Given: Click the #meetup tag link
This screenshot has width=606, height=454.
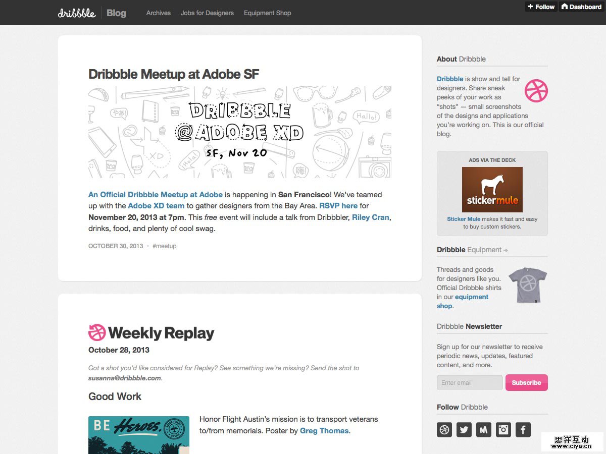Looking at the screenshot, I should click(x=165, y=246).
